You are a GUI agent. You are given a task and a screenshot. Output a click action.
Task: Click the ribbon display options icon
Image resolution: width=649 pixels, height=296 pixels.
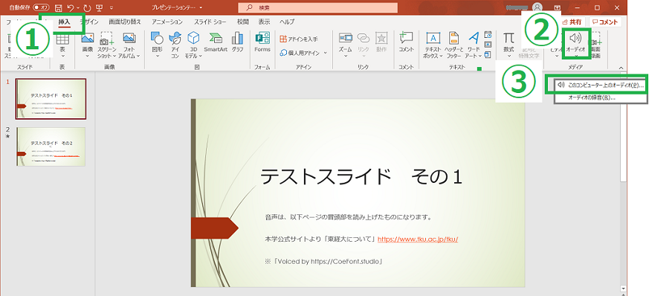(x=556, y=7)
